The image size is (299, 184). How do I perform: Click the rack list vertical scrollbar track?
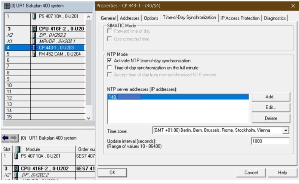pos(89,110)
